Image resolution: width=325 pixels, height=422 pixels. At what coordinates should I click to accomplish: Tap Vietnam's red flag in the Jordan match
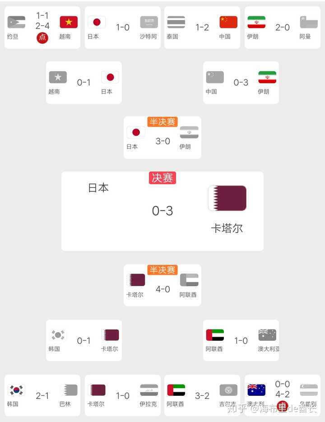tap(69, 22)
